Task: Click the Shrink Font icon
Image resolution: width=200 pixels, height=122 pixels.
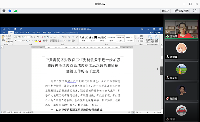Action: (34, 37)
